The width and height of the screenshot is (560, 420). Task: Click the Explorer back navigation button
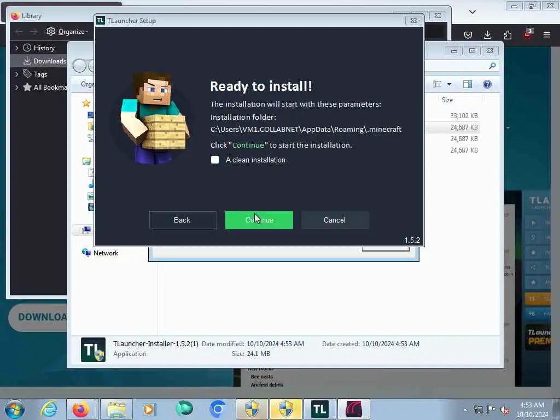click(x=79, y=66)
